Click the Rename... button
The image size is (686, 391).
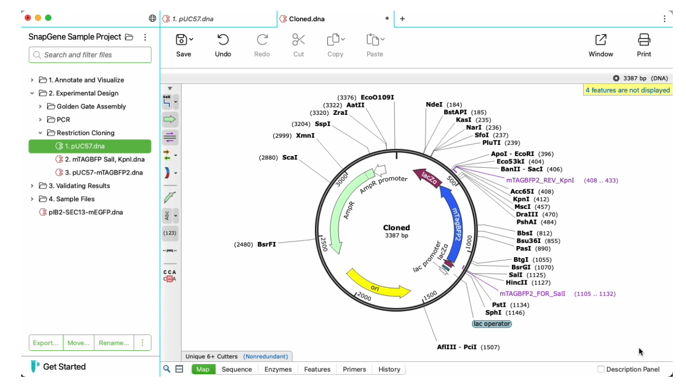pos(114,342)
